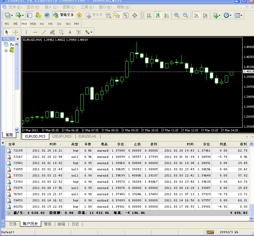This screenshot has width=254, height=236.
Task: Toggle the 智能交易 auto trading button
Action: (64, 15)
